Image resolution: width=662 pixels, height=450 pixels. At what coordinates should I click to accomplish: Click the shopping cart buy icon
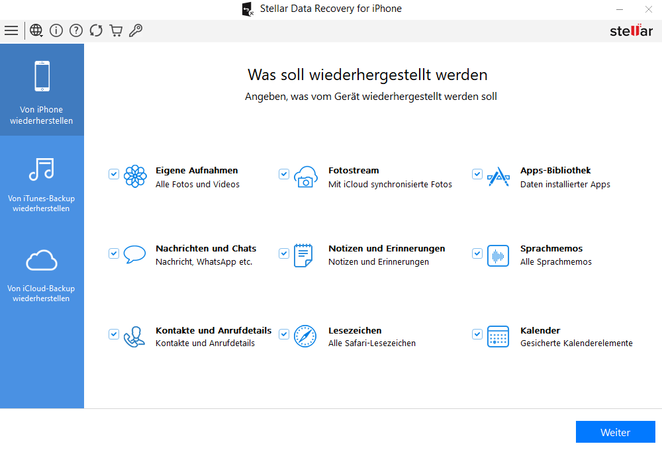[x=116, y=30]
